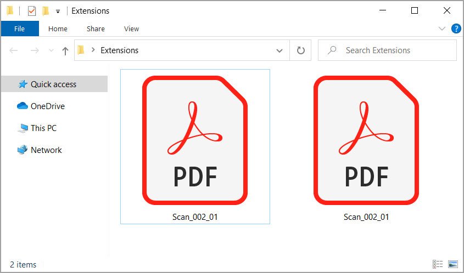This screenshot has width=464, height=273.
Task: Open the Quick Access Toolbar customize dropdown arrow
Action: 58,12
